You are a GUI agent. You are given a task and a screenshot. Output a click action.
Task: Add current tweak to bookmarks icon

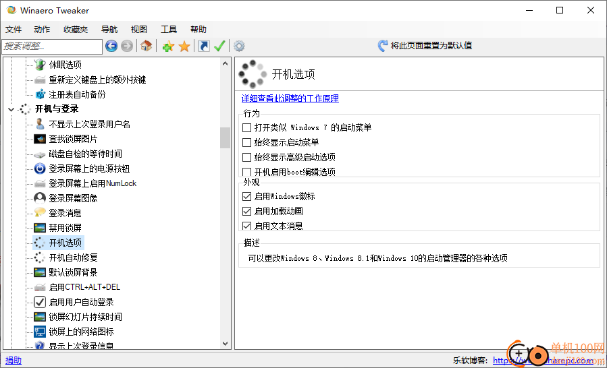click(x=168, y=47)
